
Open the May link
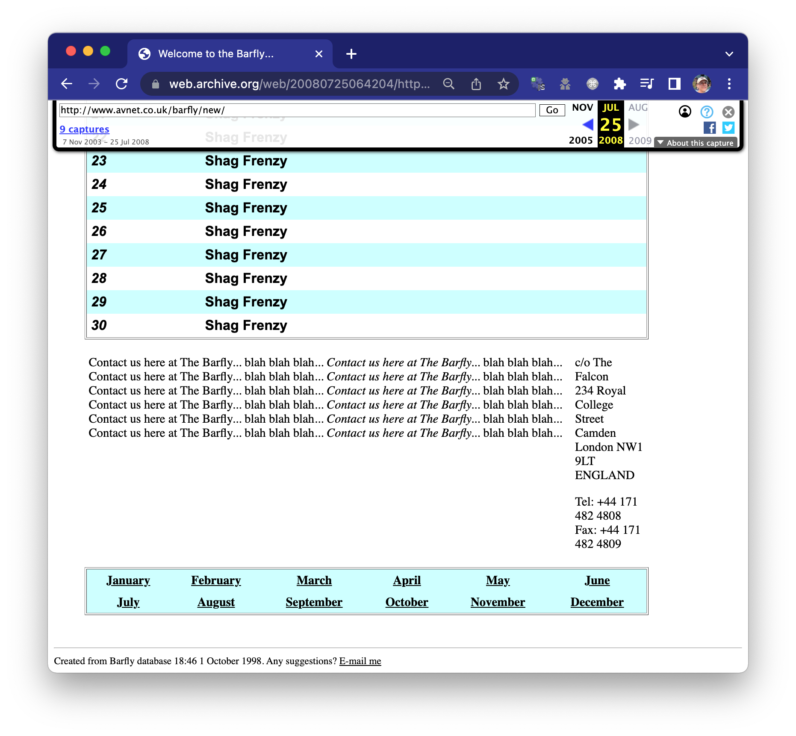(498, 580)
